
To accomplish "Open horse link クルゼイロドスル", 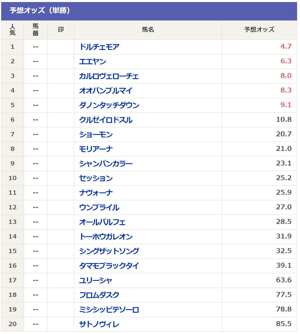I will coord(106,120).
